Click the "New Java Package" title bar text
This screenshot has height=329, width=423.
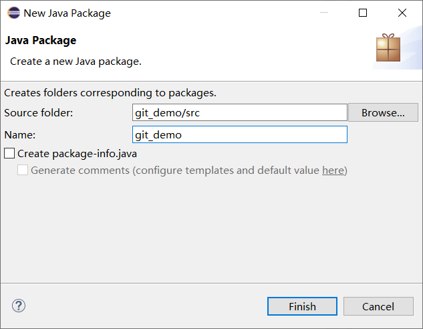click(67, 13)
